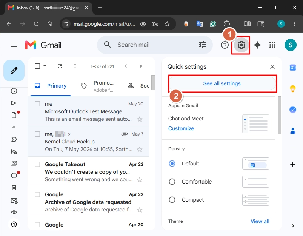Image resolution: width=303 pixels, height=236 pixels.
Task: Open the Scheduled send icon in sidebar
Action: 14,152
